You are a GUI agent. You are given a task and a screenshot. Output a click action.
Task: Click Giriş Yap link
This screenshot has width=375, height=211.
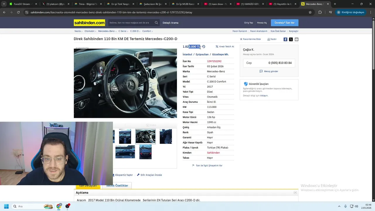pos(248,23)
